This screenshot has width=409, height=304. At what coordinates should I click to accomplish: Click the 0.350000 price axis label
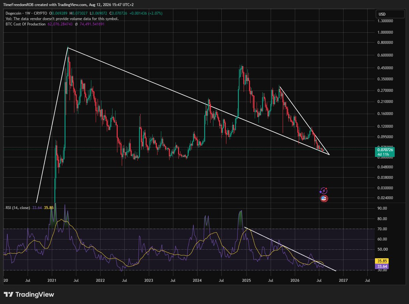pos(384,79)
